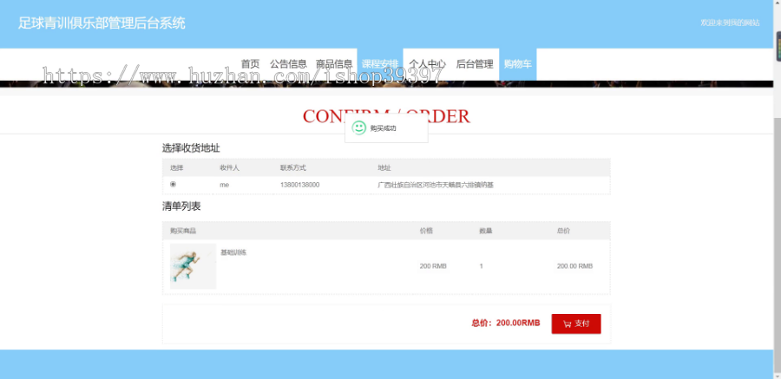
Task: Click the site title 足球青训俱乐部管理后台系统
Action: 102,23
